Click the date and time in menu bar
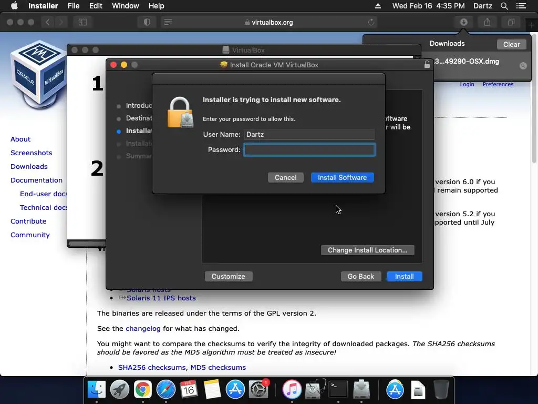The image size is (538, 404). 429,6
